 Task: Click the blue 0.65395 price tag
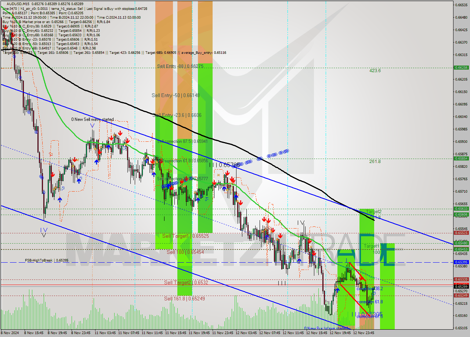tap(461, 262)
